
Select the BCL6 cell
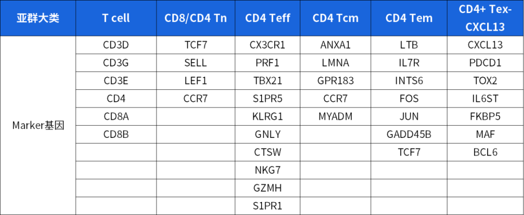point(485,152)
